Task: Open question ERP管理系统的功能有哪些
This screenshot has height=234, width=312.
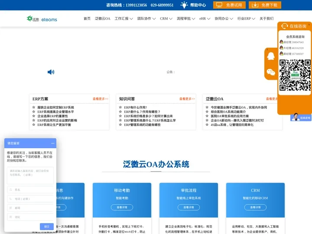Action: click(x=142, y=125)
